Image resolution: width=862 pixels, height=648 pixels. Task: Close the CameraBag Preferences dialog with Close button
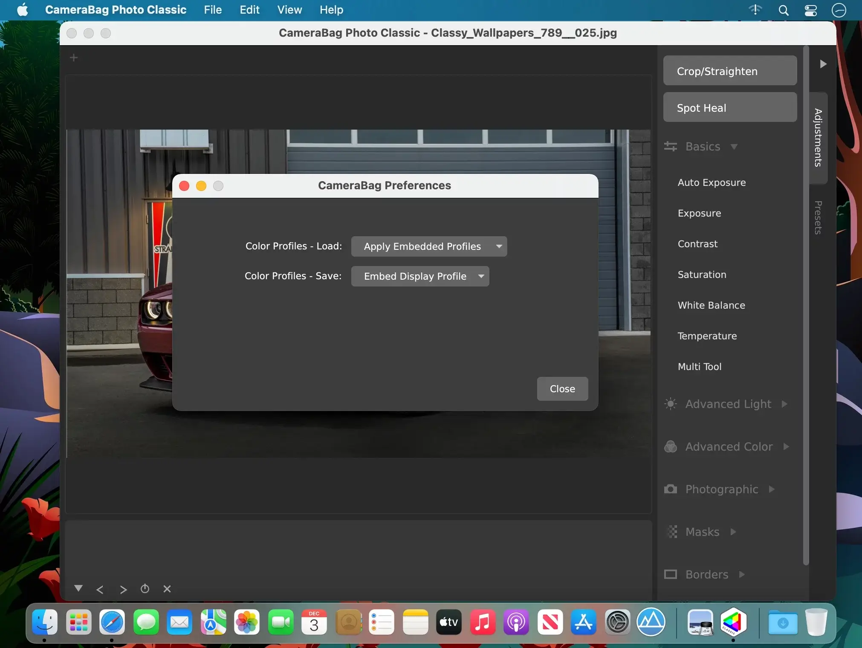coord(562,389)
